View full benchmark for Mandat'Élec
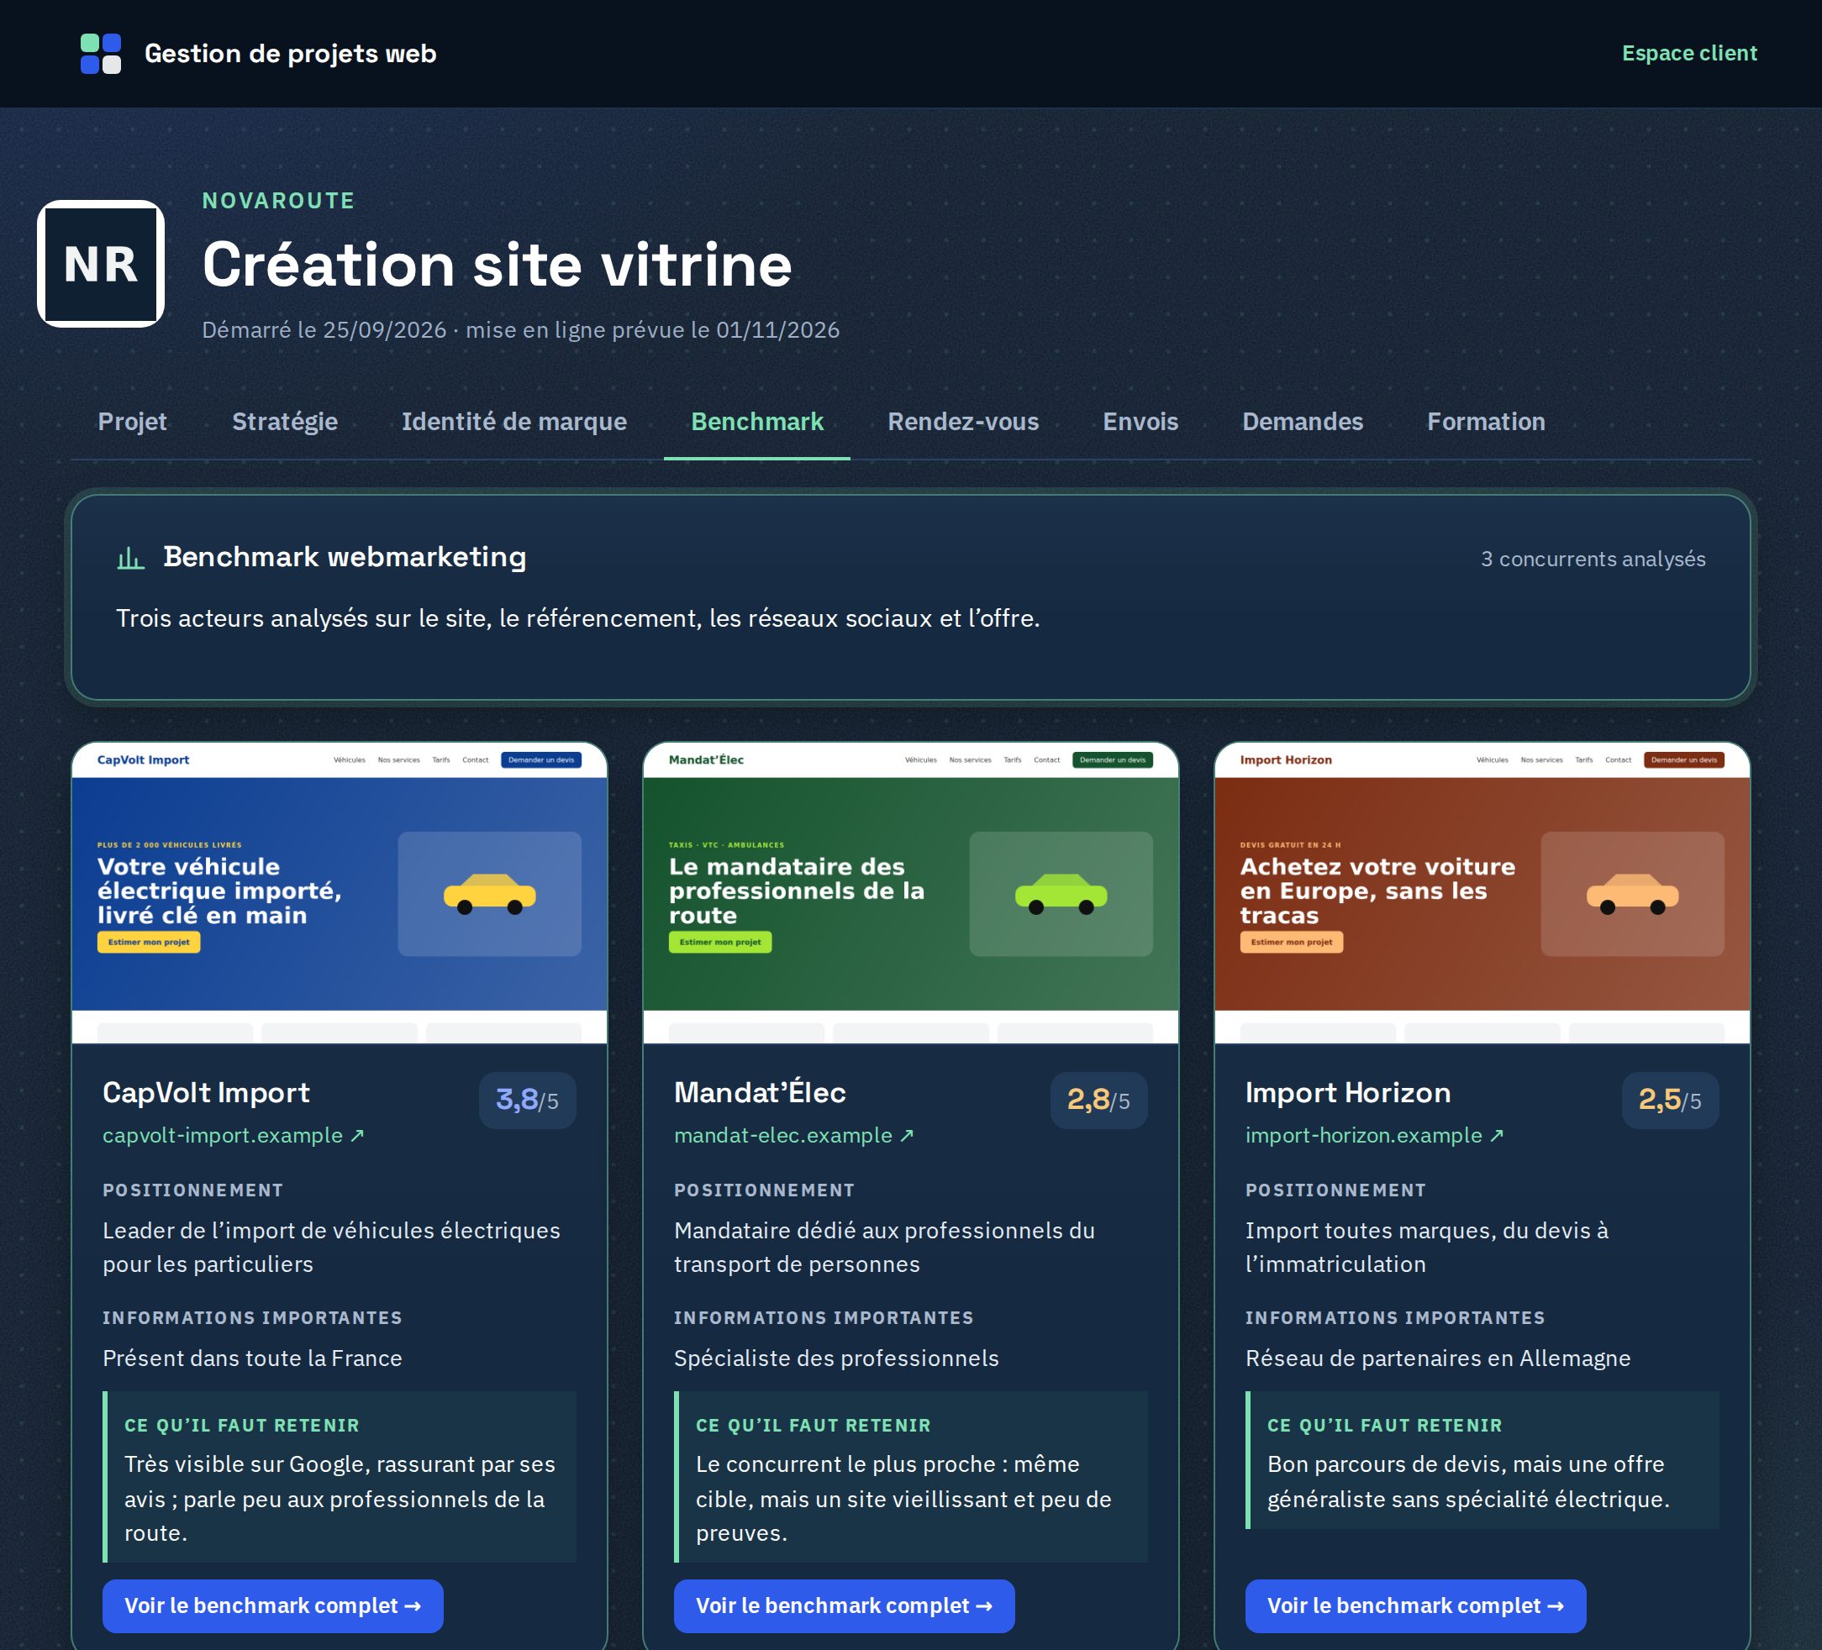 pyautogui.click(x=844, y=1605)
